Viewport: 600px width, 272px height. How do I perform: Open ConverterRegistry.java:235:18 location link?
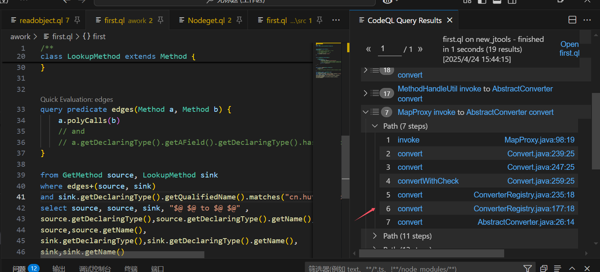(524, 195)
